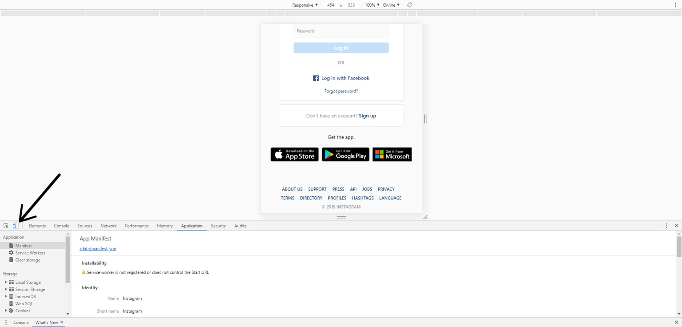Click the manifest pane vertical scrollbar thumb

tap(679, 247)
